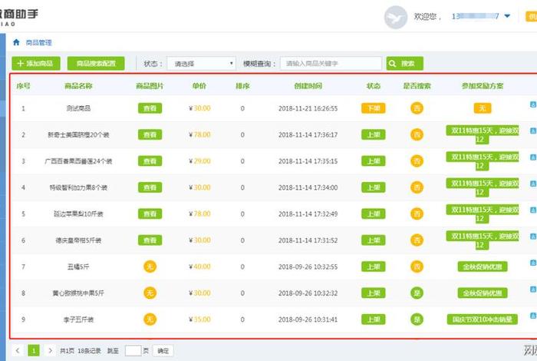Screen dimensions: 537x361
Task: Click the blue edit icon for row 4
Action: [533, 184]
